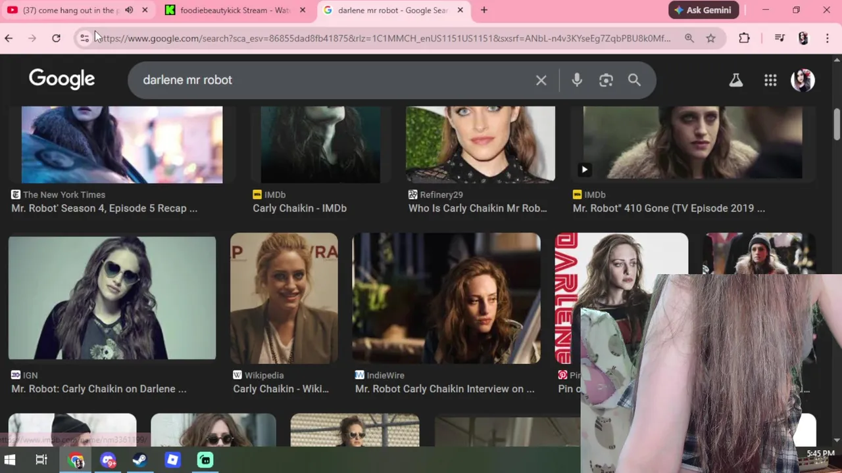Screen dimensions: 842x473
Task: Open the media controls icon
Action: [x=780, y=38]
